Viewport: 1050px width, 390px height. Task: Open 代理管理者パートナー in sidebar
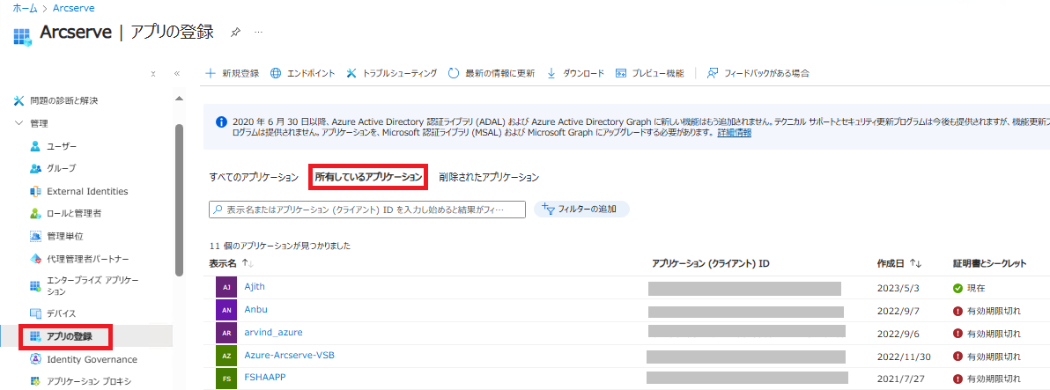(79, 259)
